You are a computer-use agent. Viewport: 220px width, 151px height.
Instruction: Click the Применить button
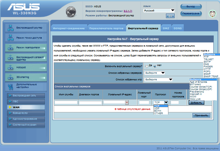[202, 115]
